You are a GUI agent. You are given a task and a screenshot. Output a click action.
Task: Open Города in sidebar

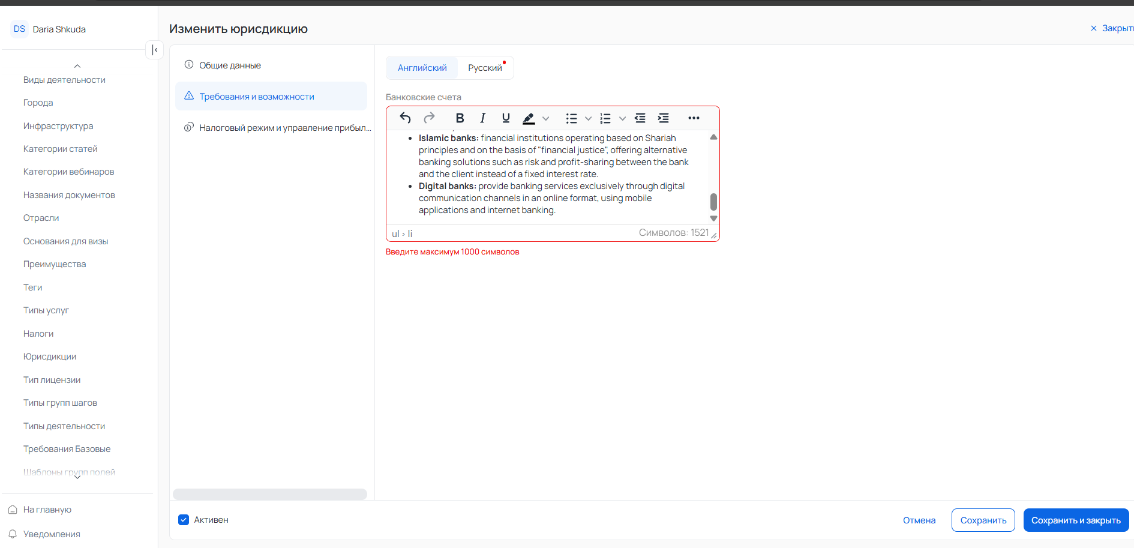click(38, 103)
